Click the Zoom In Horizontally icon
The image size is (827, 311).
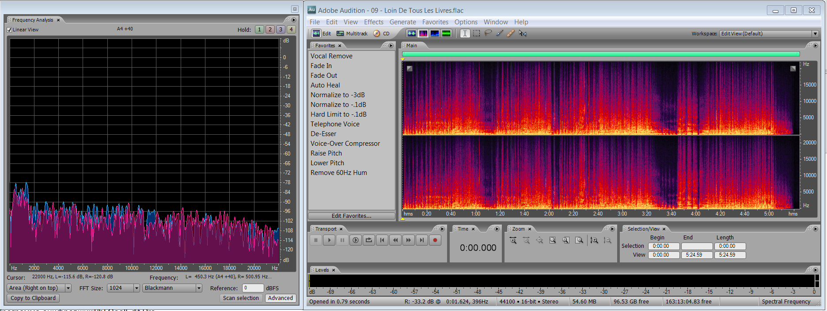coord(513,240)
